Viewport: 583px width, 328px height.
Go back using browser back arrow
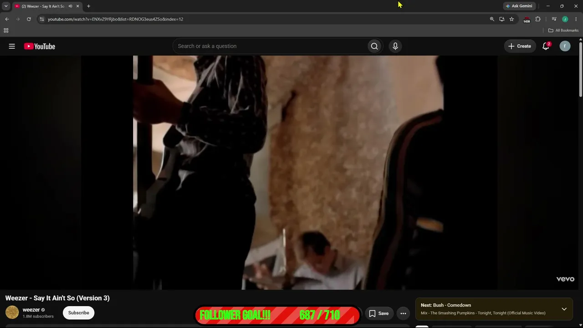click(x=7, y=19)
